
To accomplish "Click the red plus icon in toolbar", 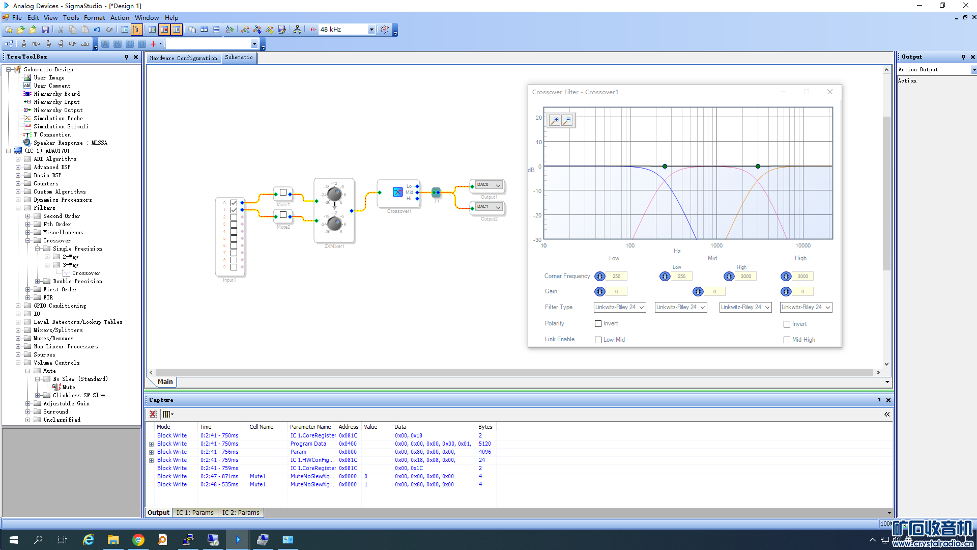I will tap(153, 44).
